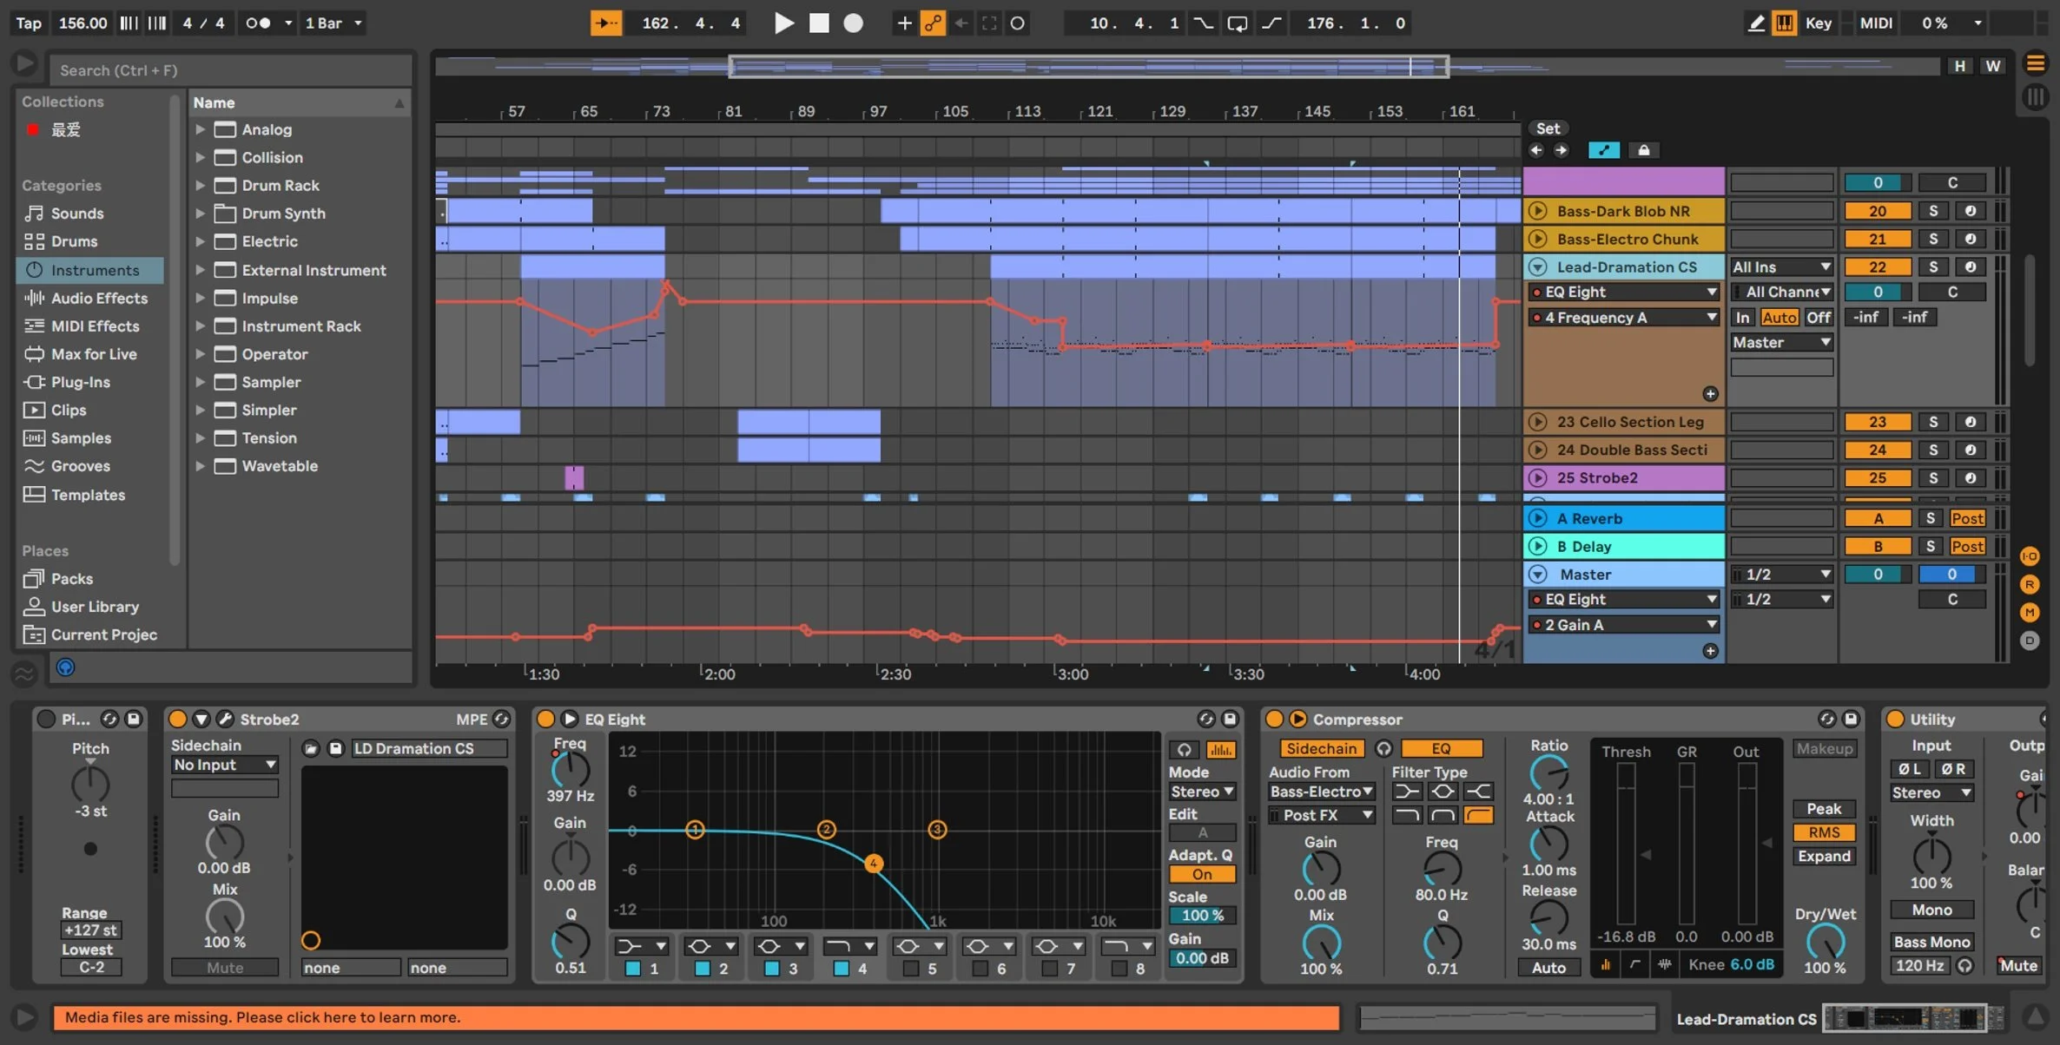Show the Returns section toggle
The height and width of the screenshot is (1045, 2060).
coord(2030,584)
